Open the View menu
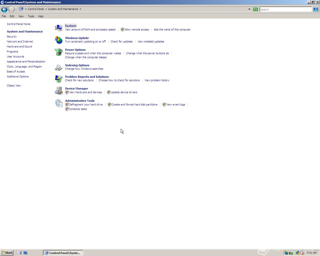Screen dimensions: 320x256 [21, 16]
